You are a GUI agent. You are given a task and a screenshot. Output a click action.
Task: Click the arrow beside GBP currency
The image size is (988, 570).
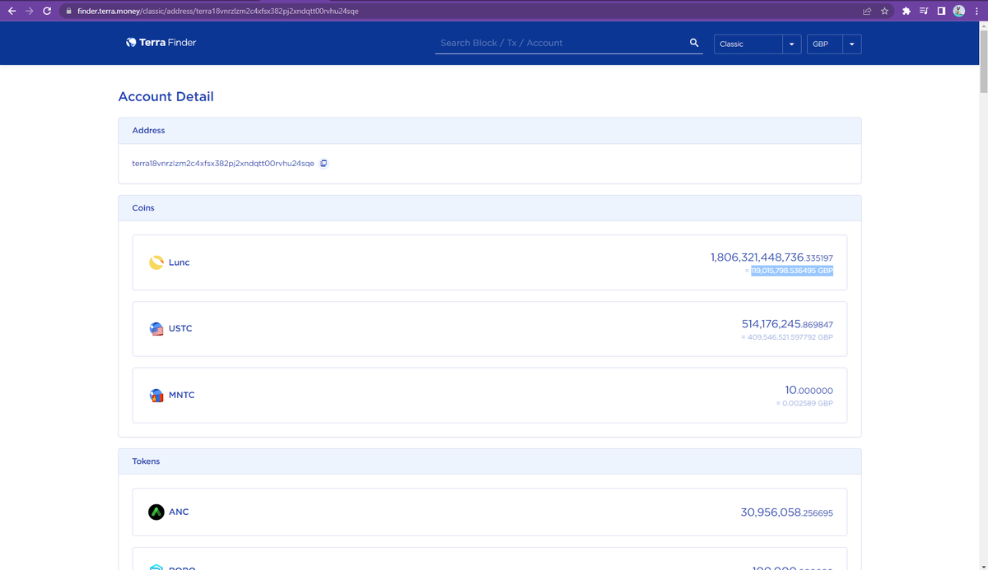(851, 44)
